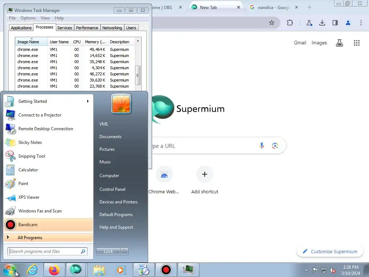Open a new browser tab with plus
The height and width of the screenshot is (277, 369).
pos(310,7)
